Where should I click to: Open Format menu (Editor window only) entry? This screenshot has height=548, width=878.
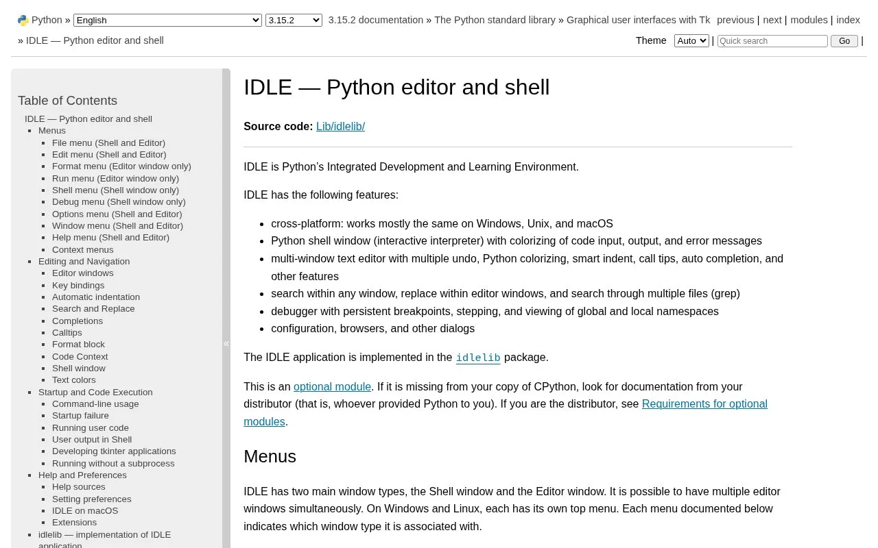coord(121,166)
